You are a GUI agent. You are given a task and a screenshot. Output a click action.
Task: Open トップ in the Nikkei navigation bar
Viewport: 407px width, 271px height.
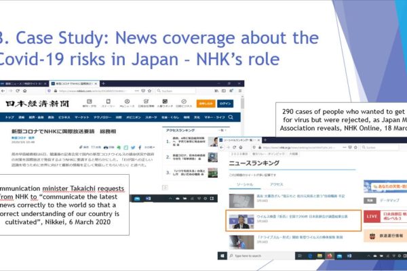click(x=9, y=117)
